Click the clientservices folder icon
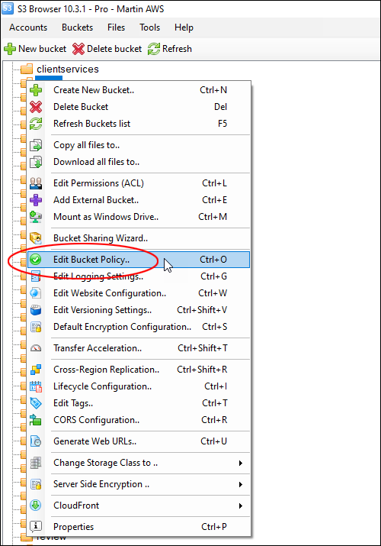 click(27, 69)
